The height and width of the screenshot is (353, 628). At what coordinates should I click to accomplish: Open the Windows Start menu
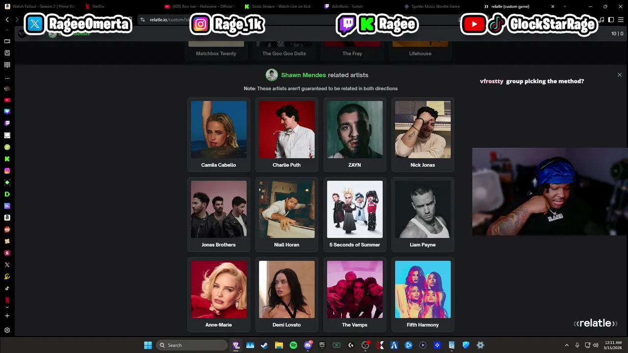pyautogui.click(x=148, y=345)
